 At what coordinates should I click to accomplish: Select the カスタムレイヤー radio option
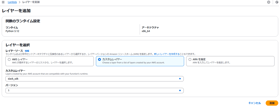pos(100,60)
